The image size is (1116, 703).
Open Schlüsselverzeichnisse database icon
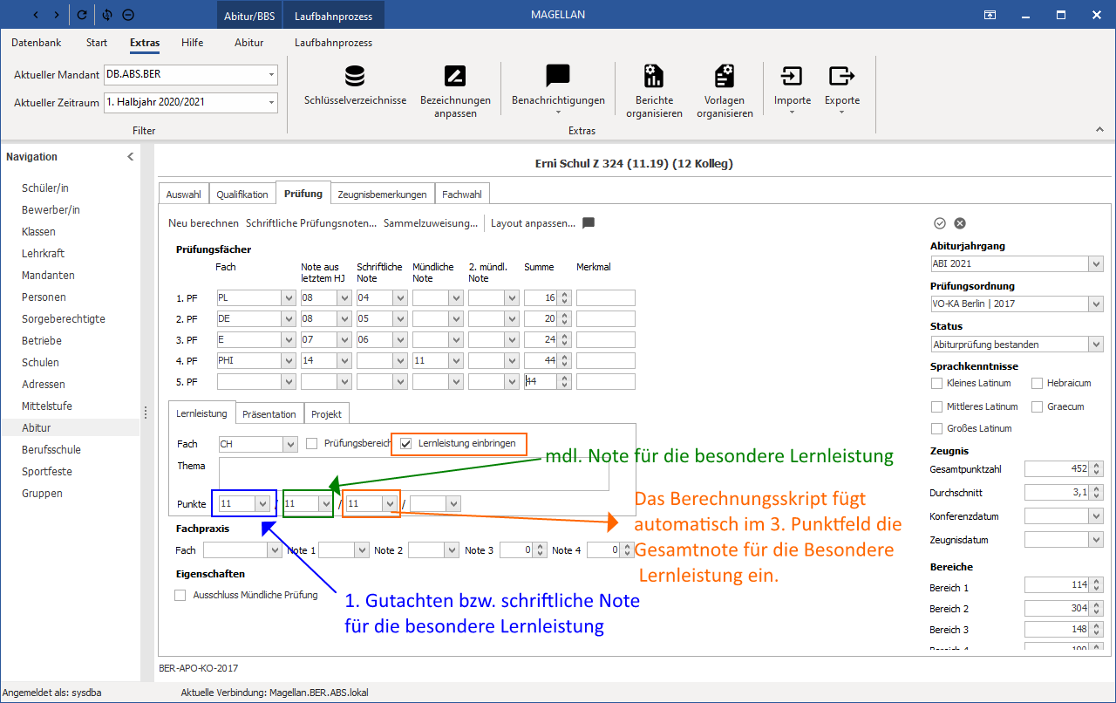pyautogui.click(x=355, y=76)
